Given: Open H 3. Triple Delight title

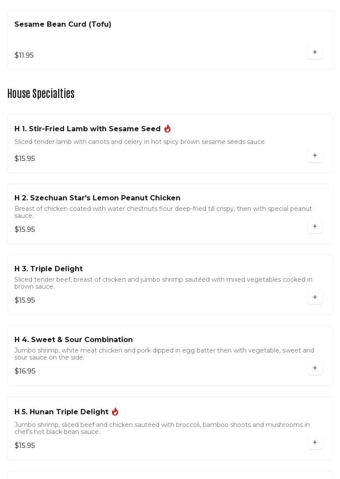Looking at the screenshot, I should pyautogui.click(x=49, y=269).
